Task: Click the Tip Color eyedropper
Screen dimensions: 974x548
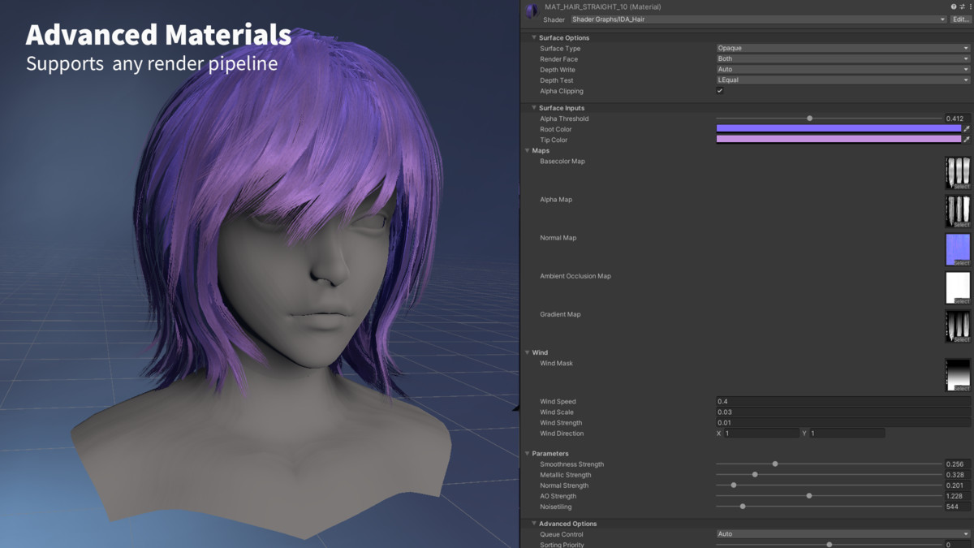Action: pyautogui.click(x=966, y=140)
